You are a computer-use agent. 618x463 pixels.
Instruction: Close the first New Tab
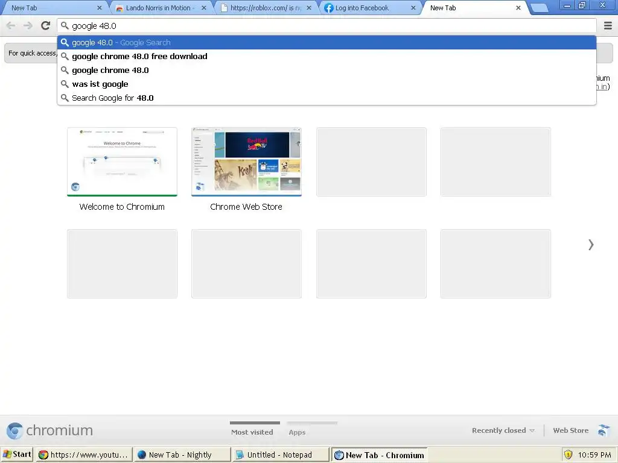(x=100, y=8)
